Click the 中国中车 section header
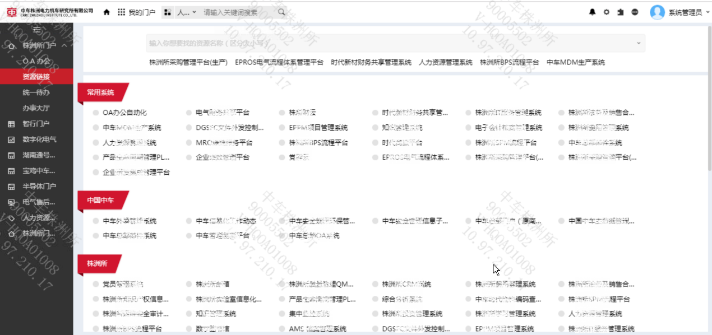 pos(101,201)
